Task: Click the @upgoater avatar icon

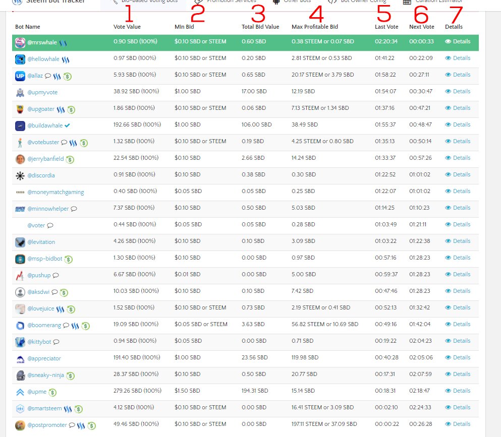Action: (20, 109)
